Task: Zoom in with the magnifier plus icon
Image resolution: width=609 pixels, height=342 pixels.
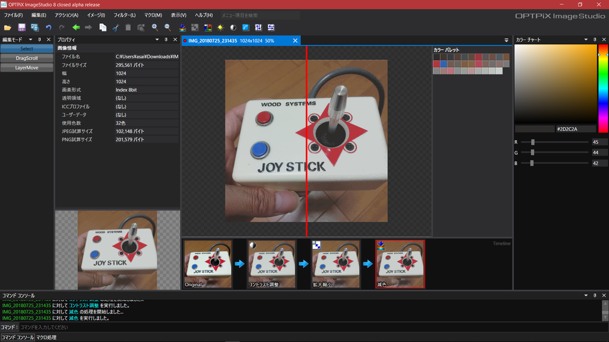Action: [x=155, y=27]
